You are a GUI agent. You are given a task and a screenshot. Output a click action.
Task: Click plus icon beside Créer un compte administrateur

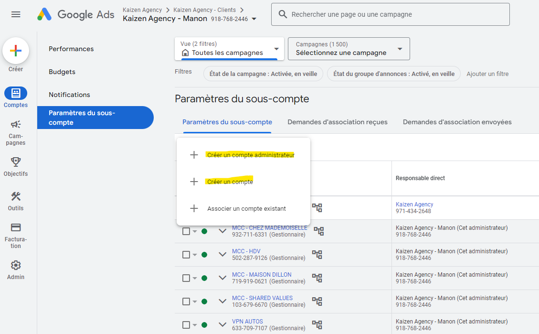coord(194,155)
